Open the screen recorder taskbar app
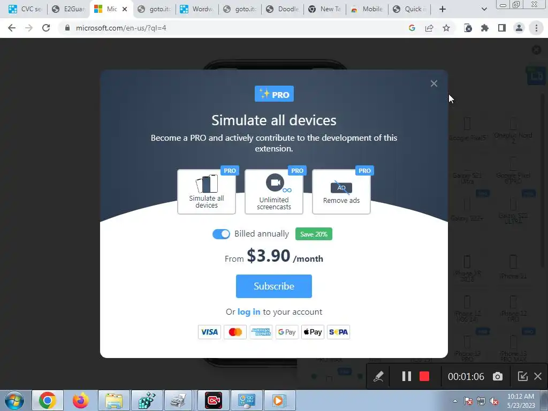Viewport: 548px width, 411px height. [x=214, y=400]
